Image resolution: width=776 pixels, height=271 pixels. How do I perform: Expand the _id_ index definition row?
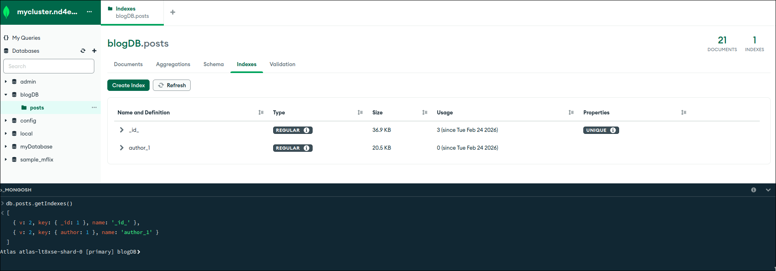(x=122, y=130)
